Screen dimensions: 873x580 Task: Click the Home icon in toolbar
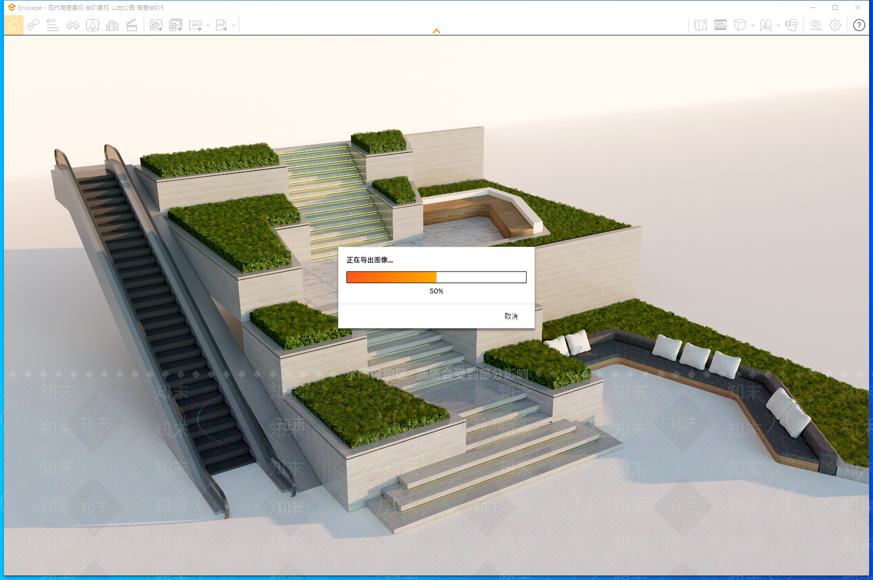tap(14, 25)
